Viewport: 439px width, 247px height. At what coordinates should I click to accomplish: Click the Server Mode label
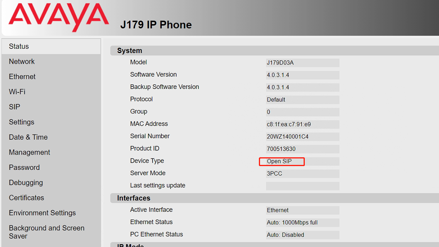tap(148, 173)
